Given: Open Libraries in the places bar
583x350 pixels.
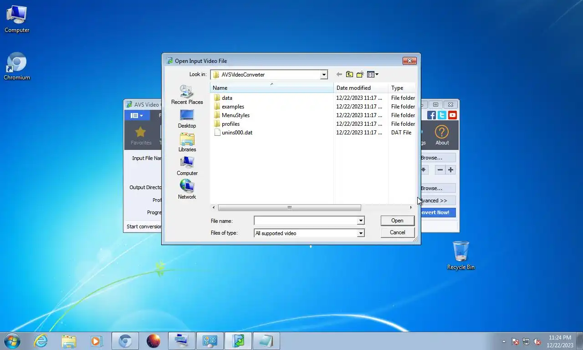Looking at the screenshot, I should coord(187,142).
